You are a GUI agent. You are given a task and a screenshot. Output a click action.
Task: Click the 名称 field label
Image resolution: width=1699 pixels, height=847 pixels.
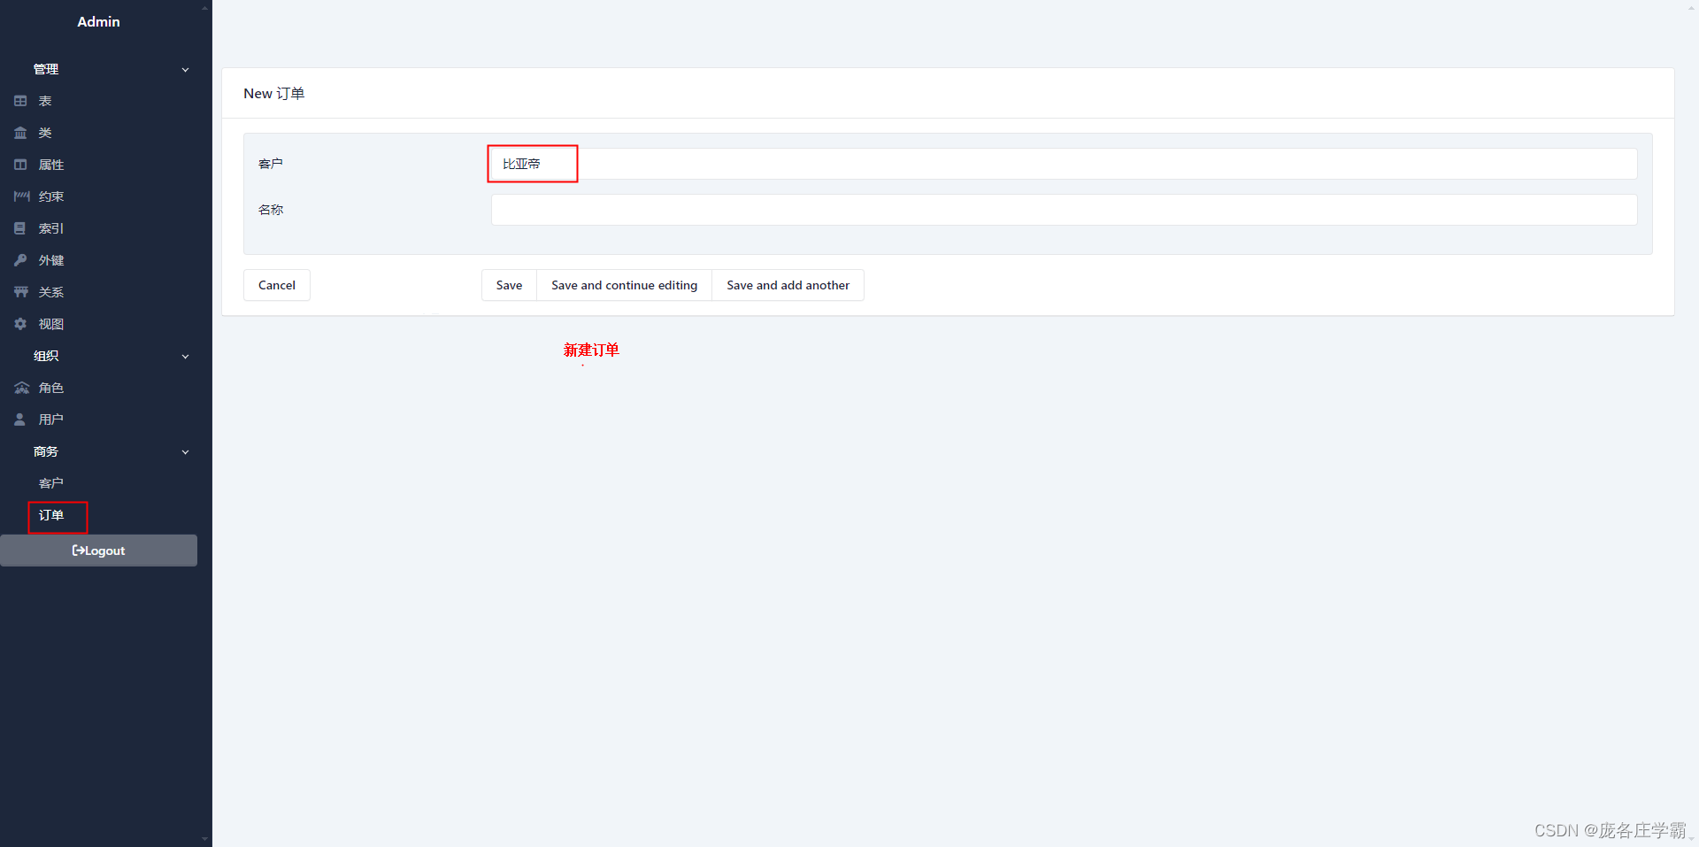tap(271, 210)
